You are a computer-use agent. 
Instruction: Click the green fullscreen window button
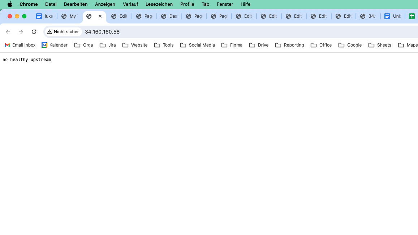[x=24, y=16]
